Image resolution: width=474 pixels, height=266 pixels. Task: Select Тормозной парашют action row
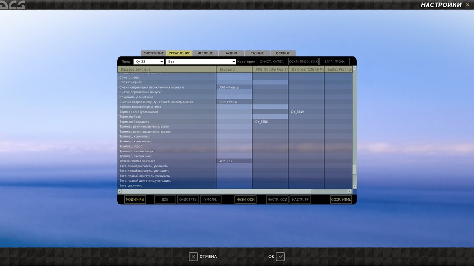[x=167, y=122]
